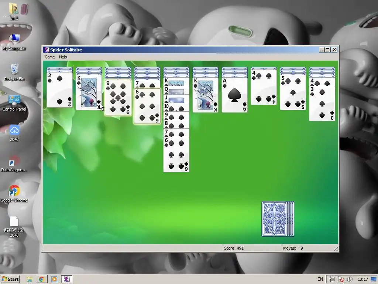Viewport: 378px width, 284px height.
Task: Select the King of spades beside the Ace
Action: pos(205,95)
